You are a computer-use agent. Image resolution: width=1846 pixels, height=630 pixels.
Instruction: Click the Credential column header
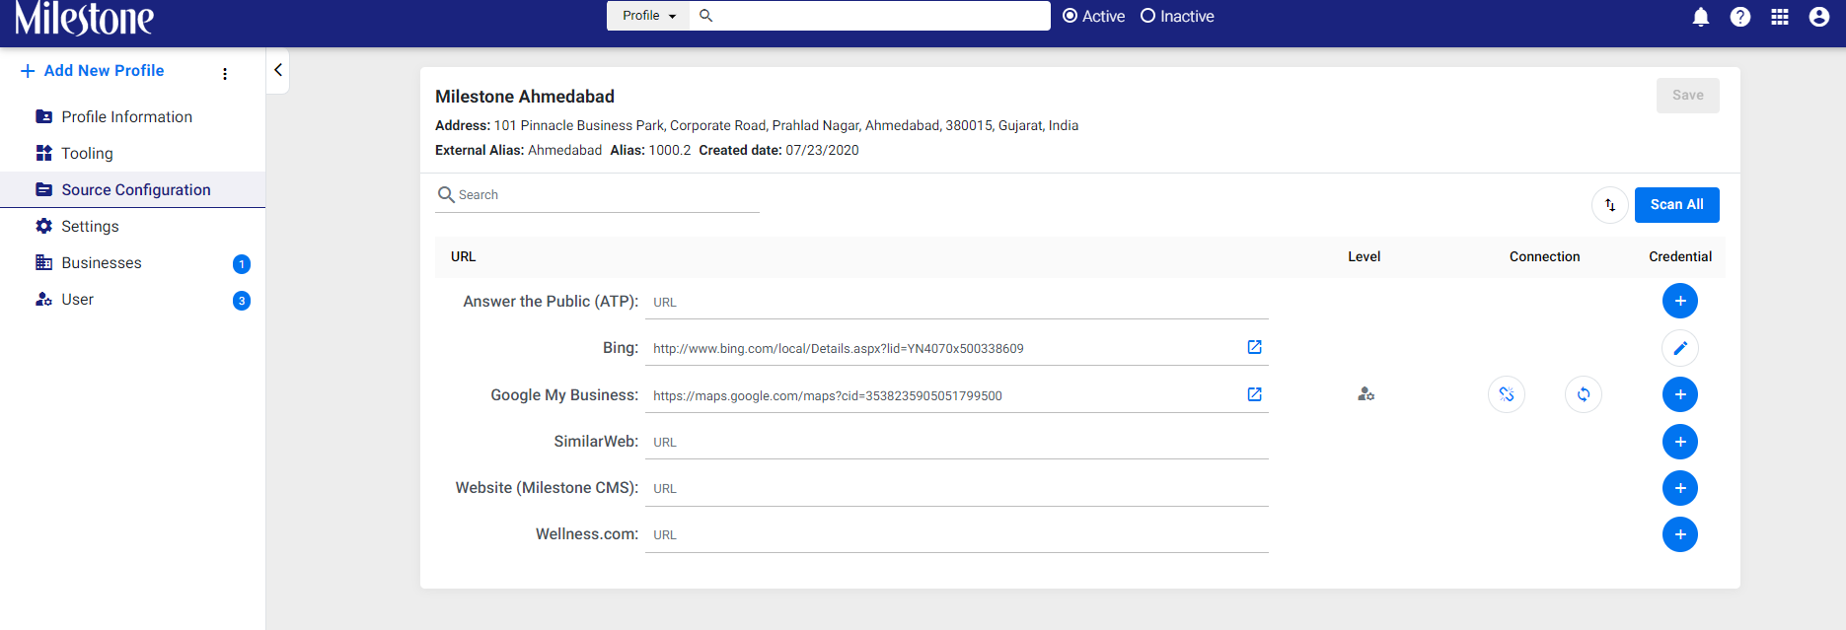click(x=1680, y=256)
